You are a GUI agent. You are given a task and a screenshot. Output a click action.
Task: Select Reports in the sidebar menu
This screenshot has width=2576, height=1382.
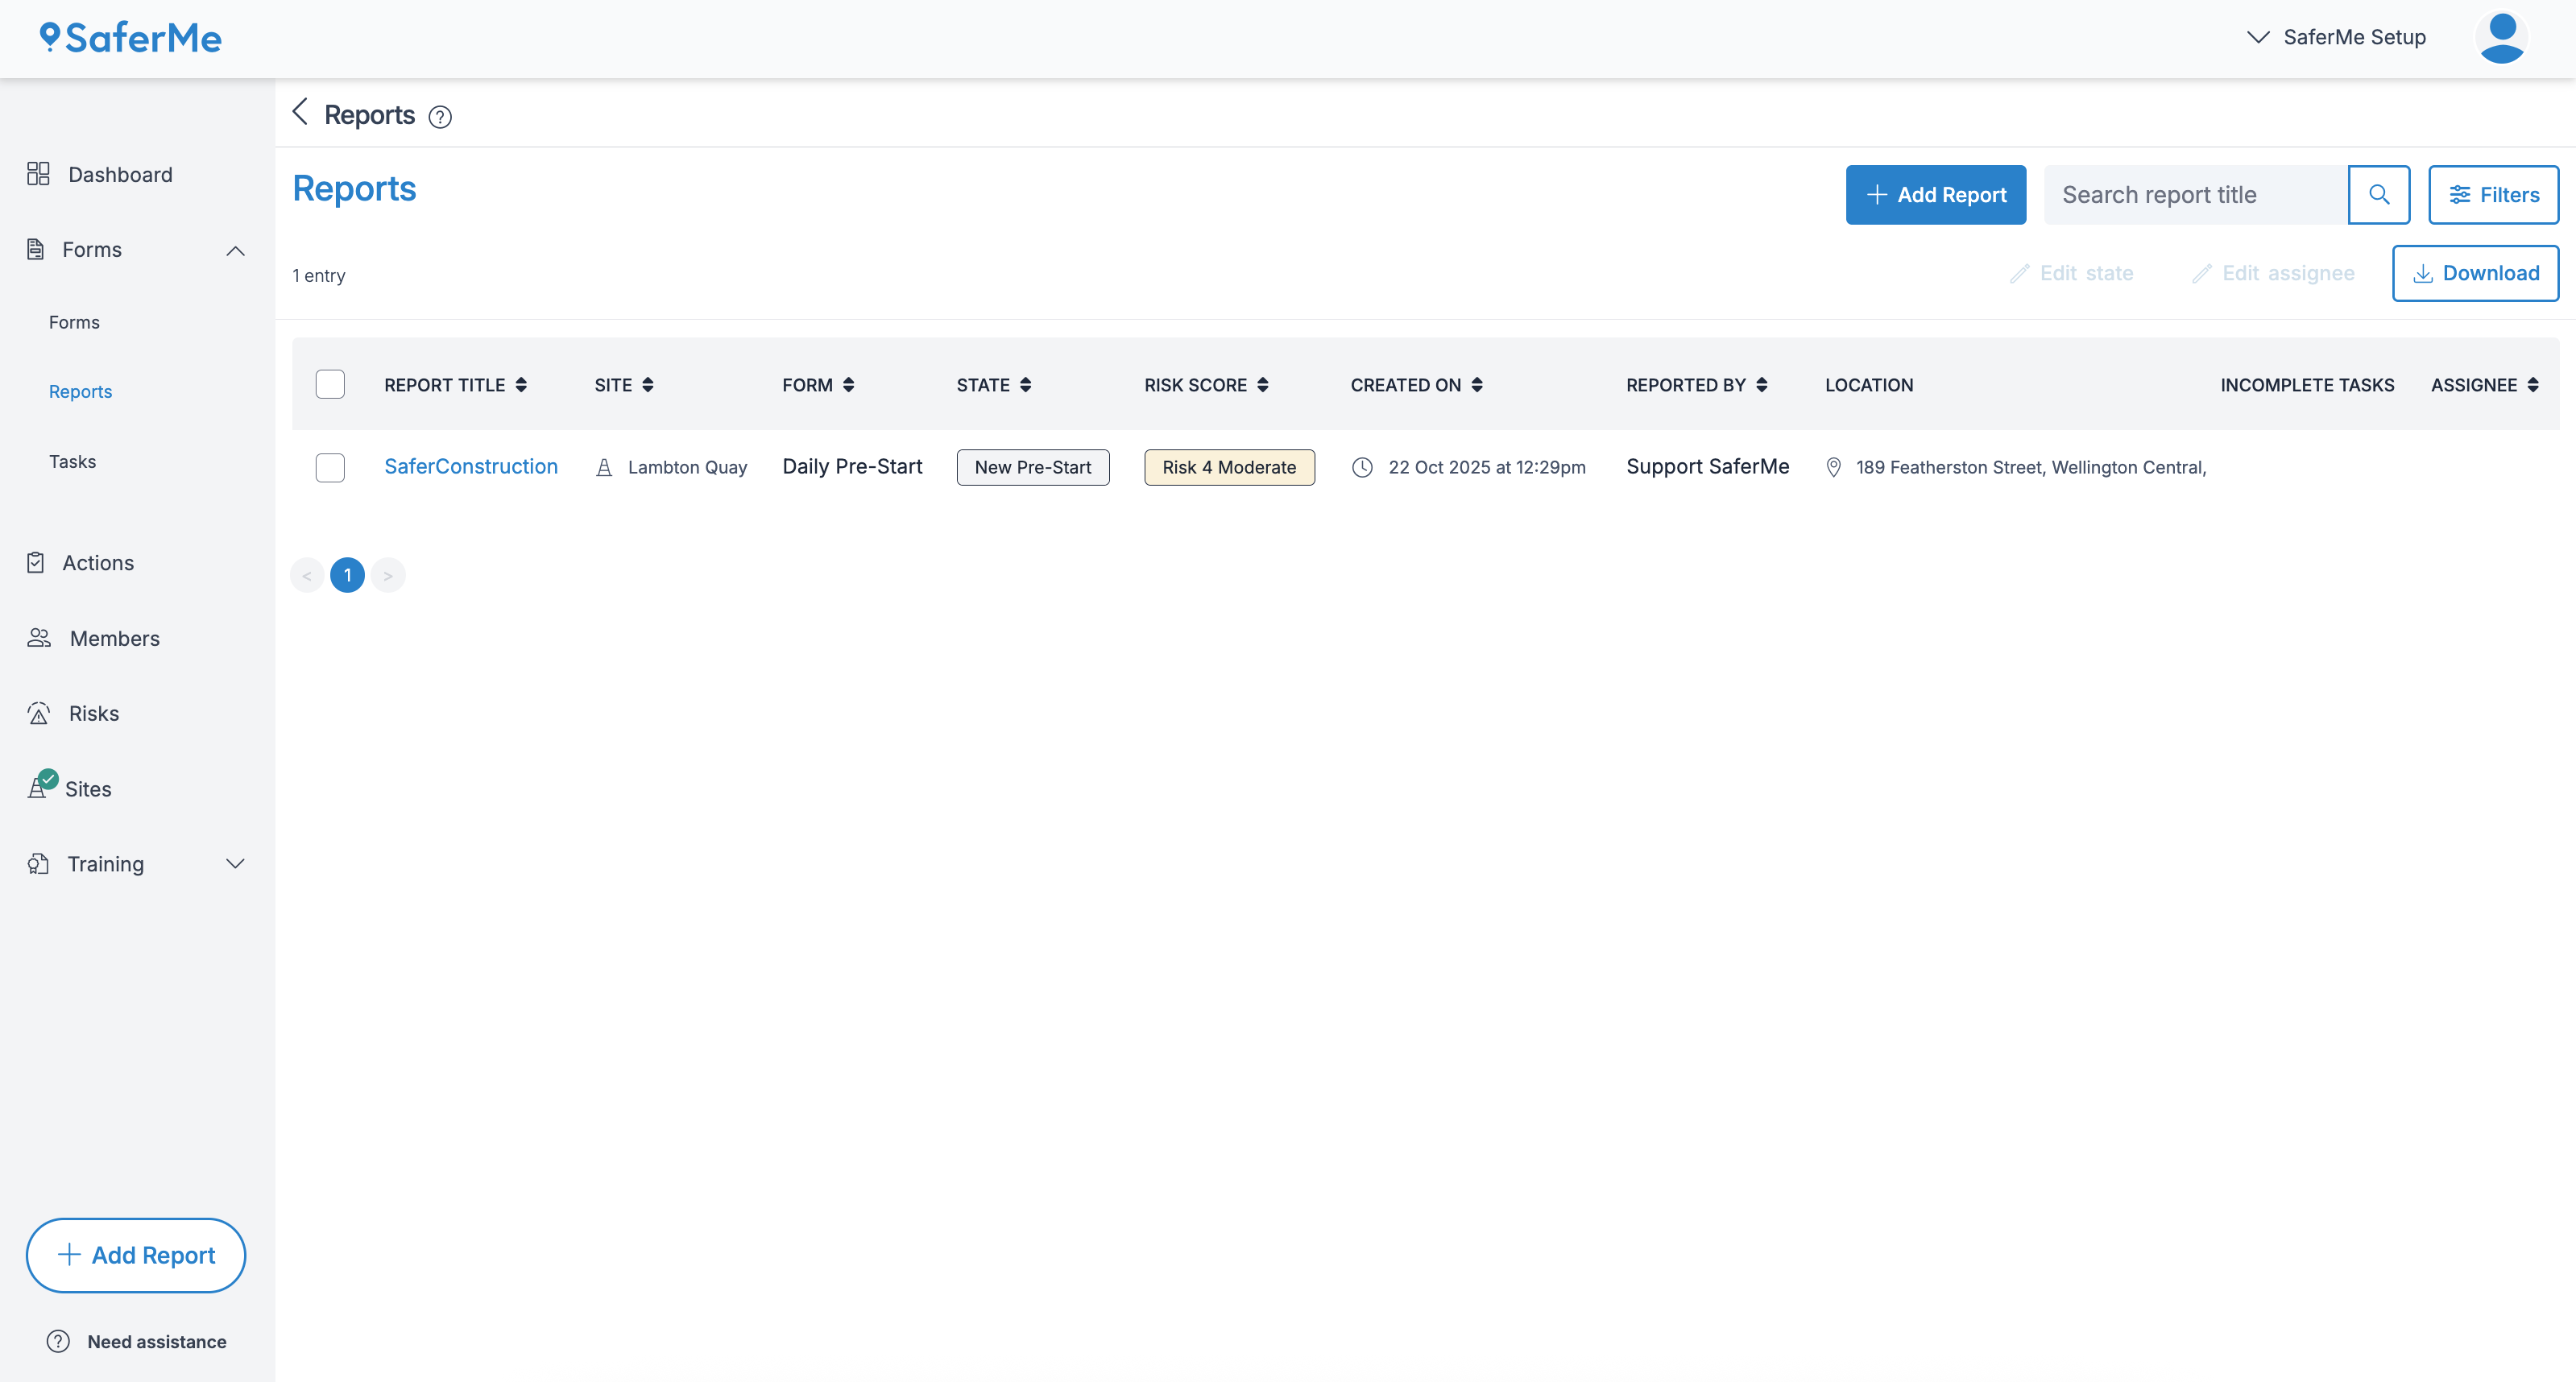pos(80,391)
